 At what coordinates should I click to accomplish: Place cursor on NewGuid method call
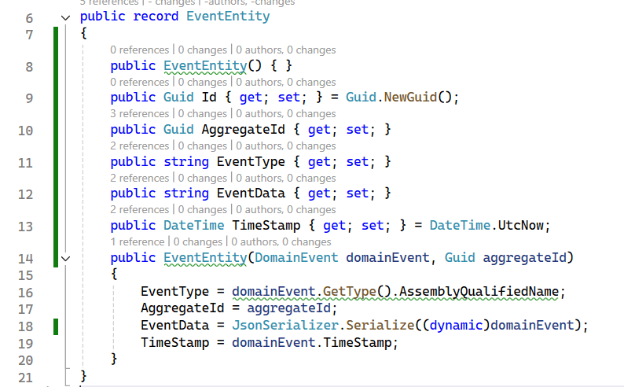tap(411, 98)
